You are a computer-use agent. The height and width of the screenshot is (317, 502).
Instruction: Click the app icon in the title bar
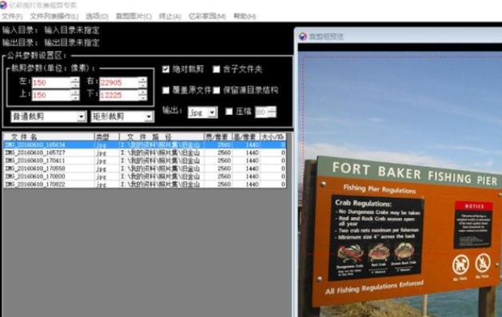point(3,5)
